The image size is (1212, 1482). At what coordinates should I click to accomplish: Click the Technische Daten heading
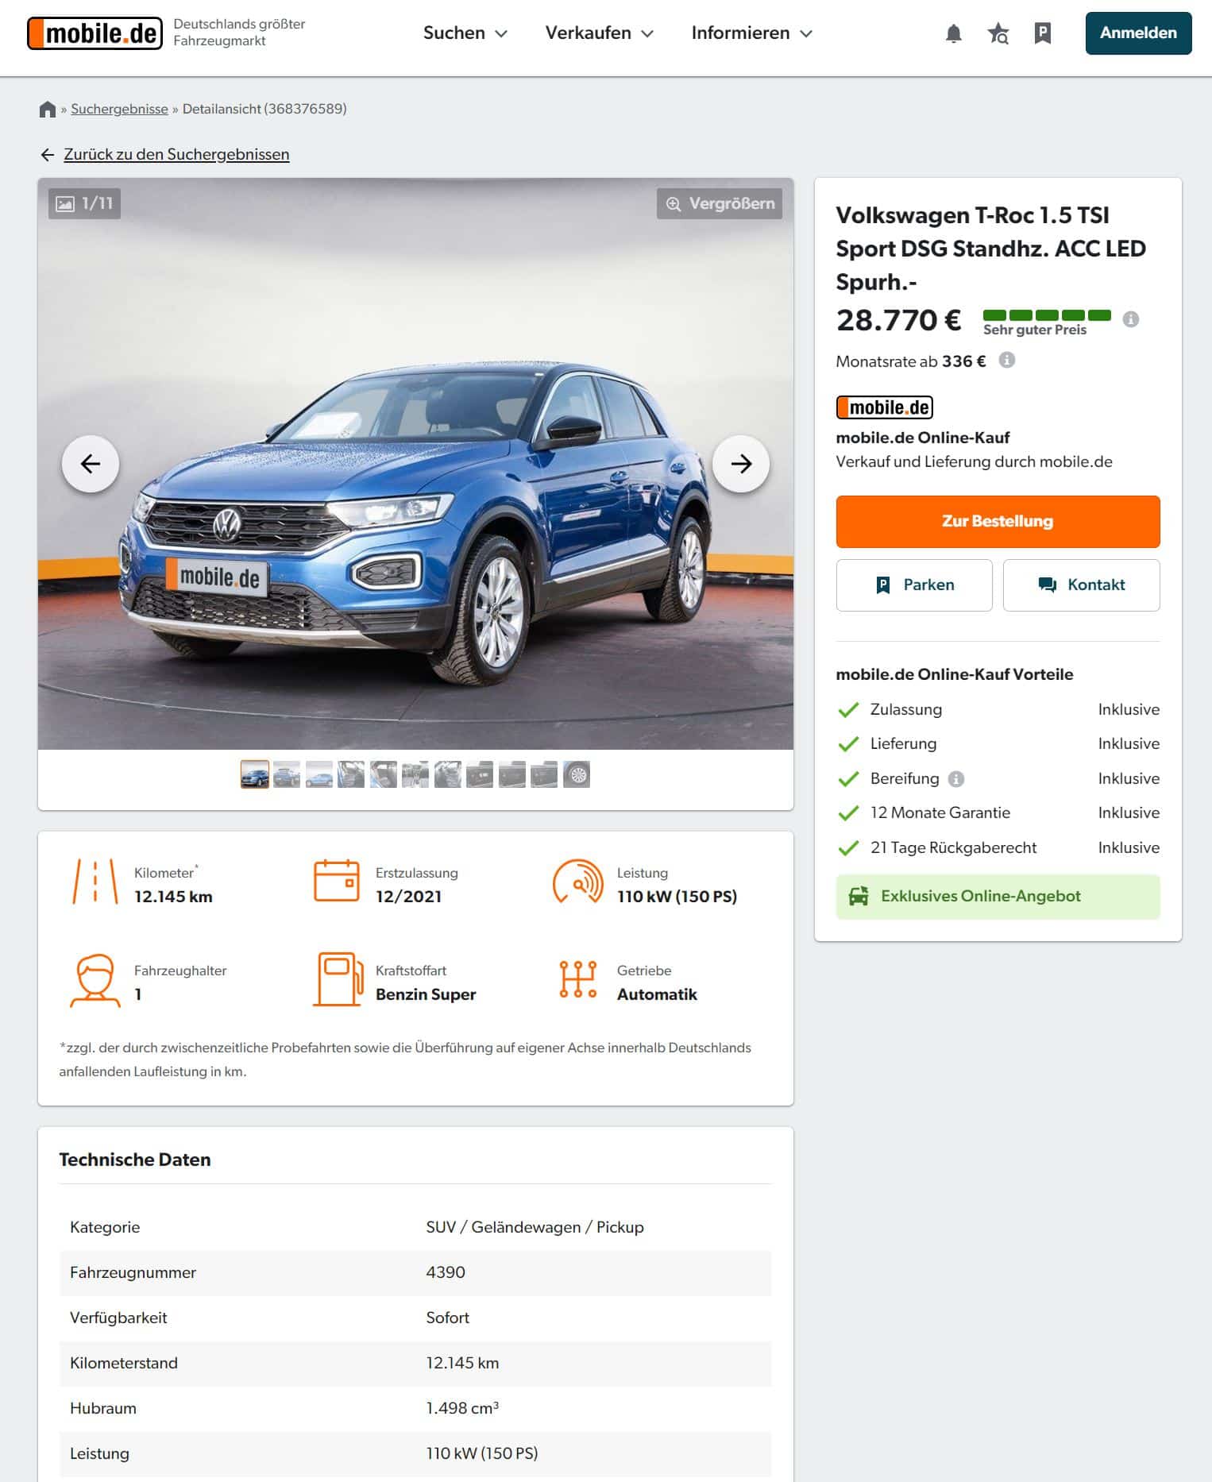(135, 1160)
